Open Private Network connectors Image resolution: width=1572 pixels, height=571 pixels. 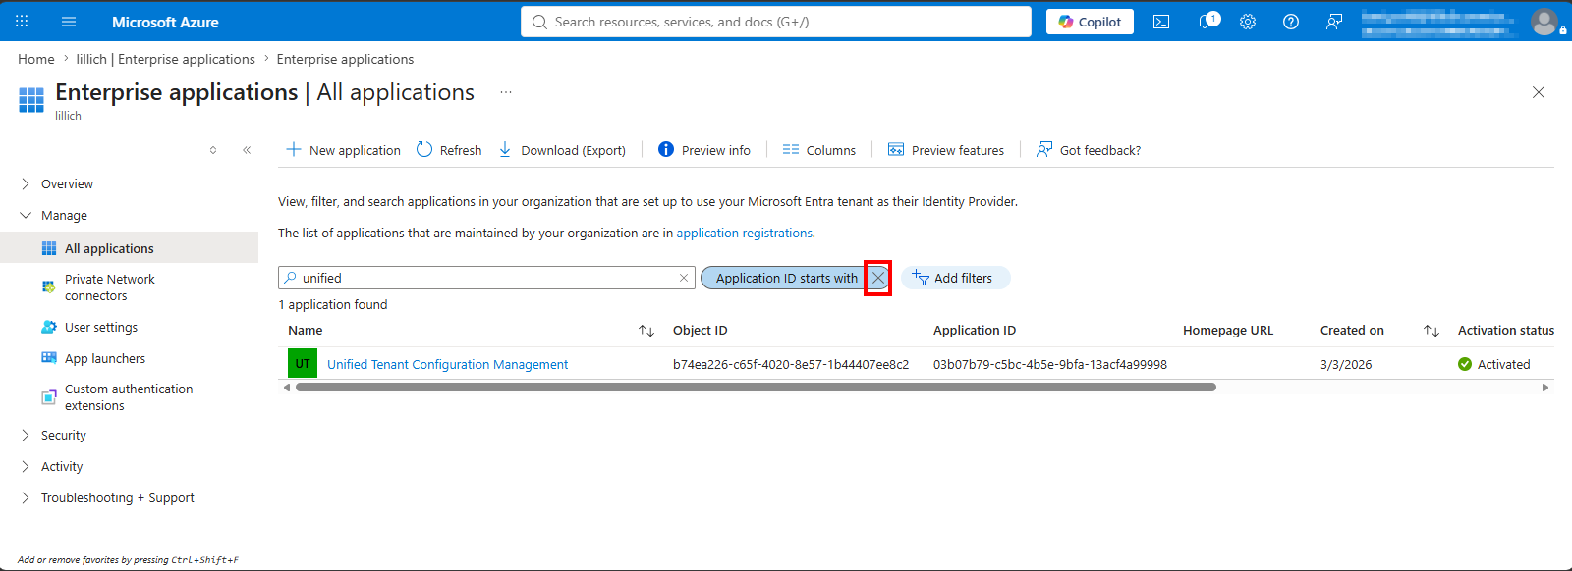(110, 287)
